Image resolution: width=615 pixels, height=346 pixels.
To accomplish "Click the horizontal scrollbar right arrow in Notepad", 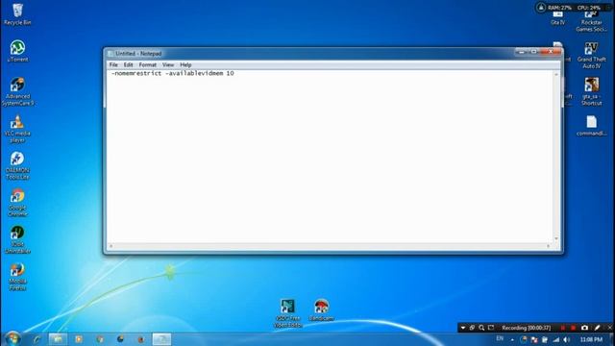I will click(549, 246).
